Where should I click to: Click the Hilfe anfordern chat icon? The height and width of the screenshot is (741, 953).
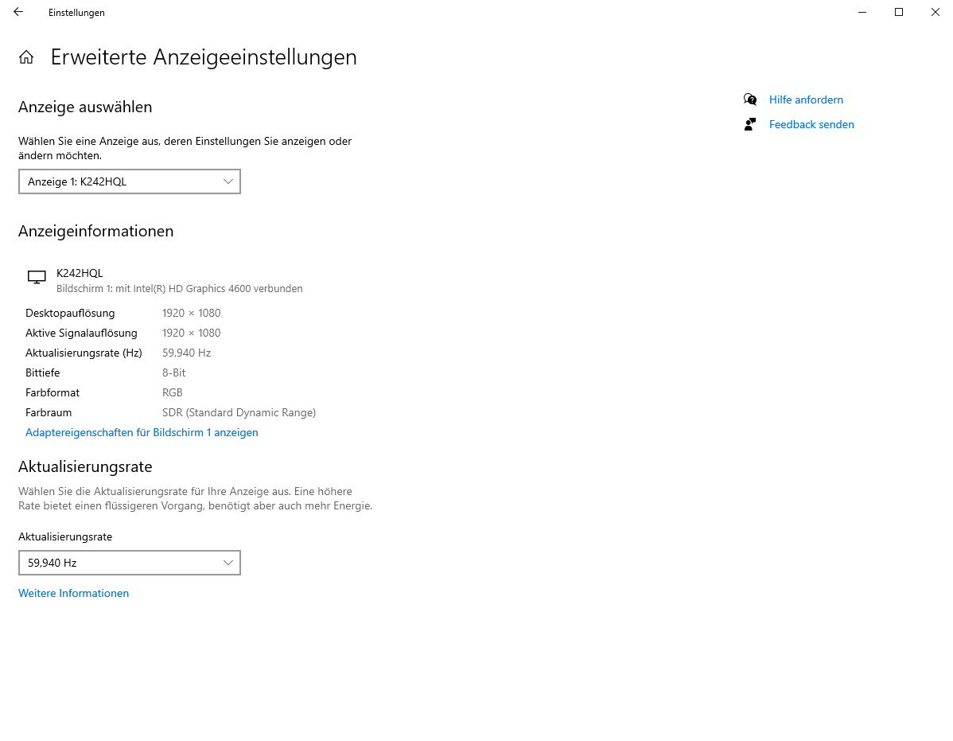point(750,99)
